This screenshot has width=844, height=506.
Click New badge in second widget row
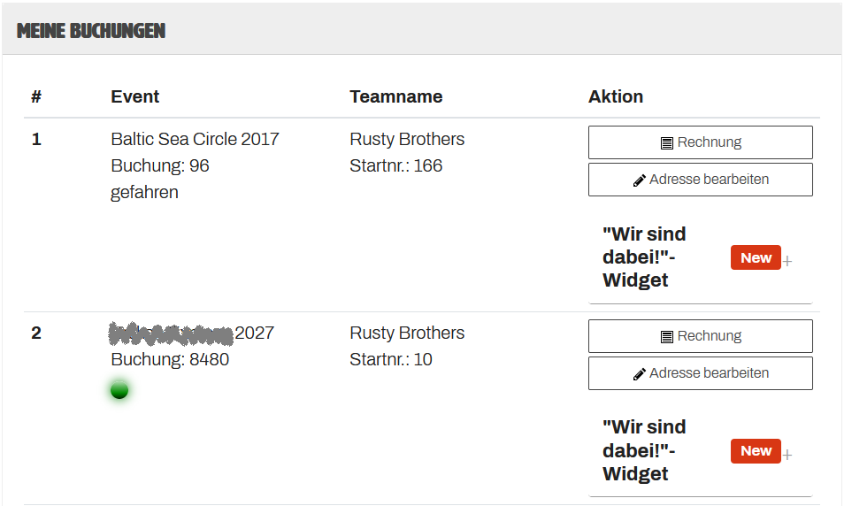pos(756,451)
